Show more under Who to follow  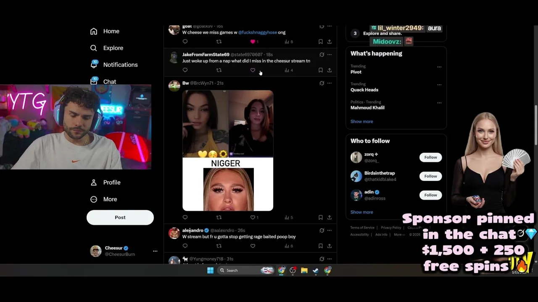362,212
